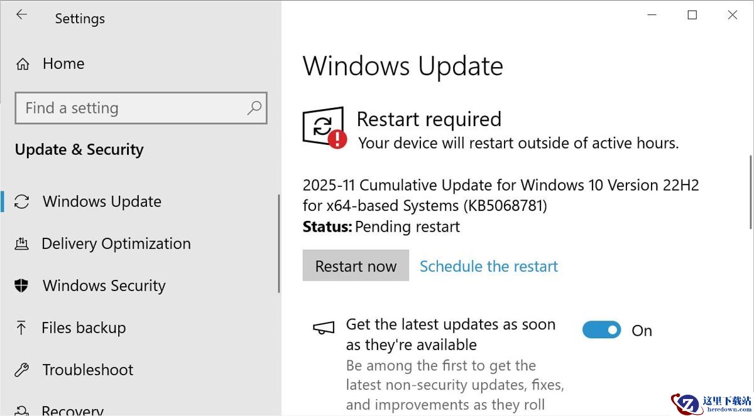Click the main page vertical scrollbar

tap(750, 191)
